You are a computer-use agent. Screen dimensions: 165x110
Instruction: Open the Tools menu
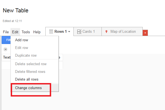pos(26,32)
